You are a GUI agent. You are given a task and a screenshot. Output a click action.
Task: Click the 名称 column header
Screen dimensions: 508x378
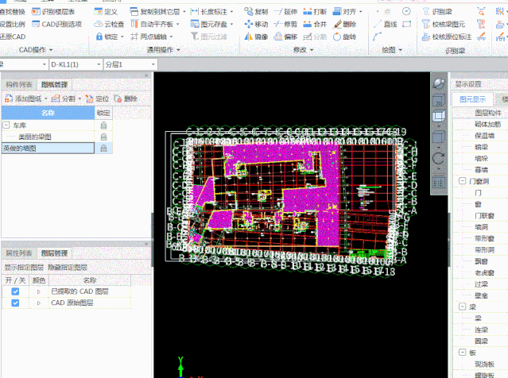coord(48,113)
